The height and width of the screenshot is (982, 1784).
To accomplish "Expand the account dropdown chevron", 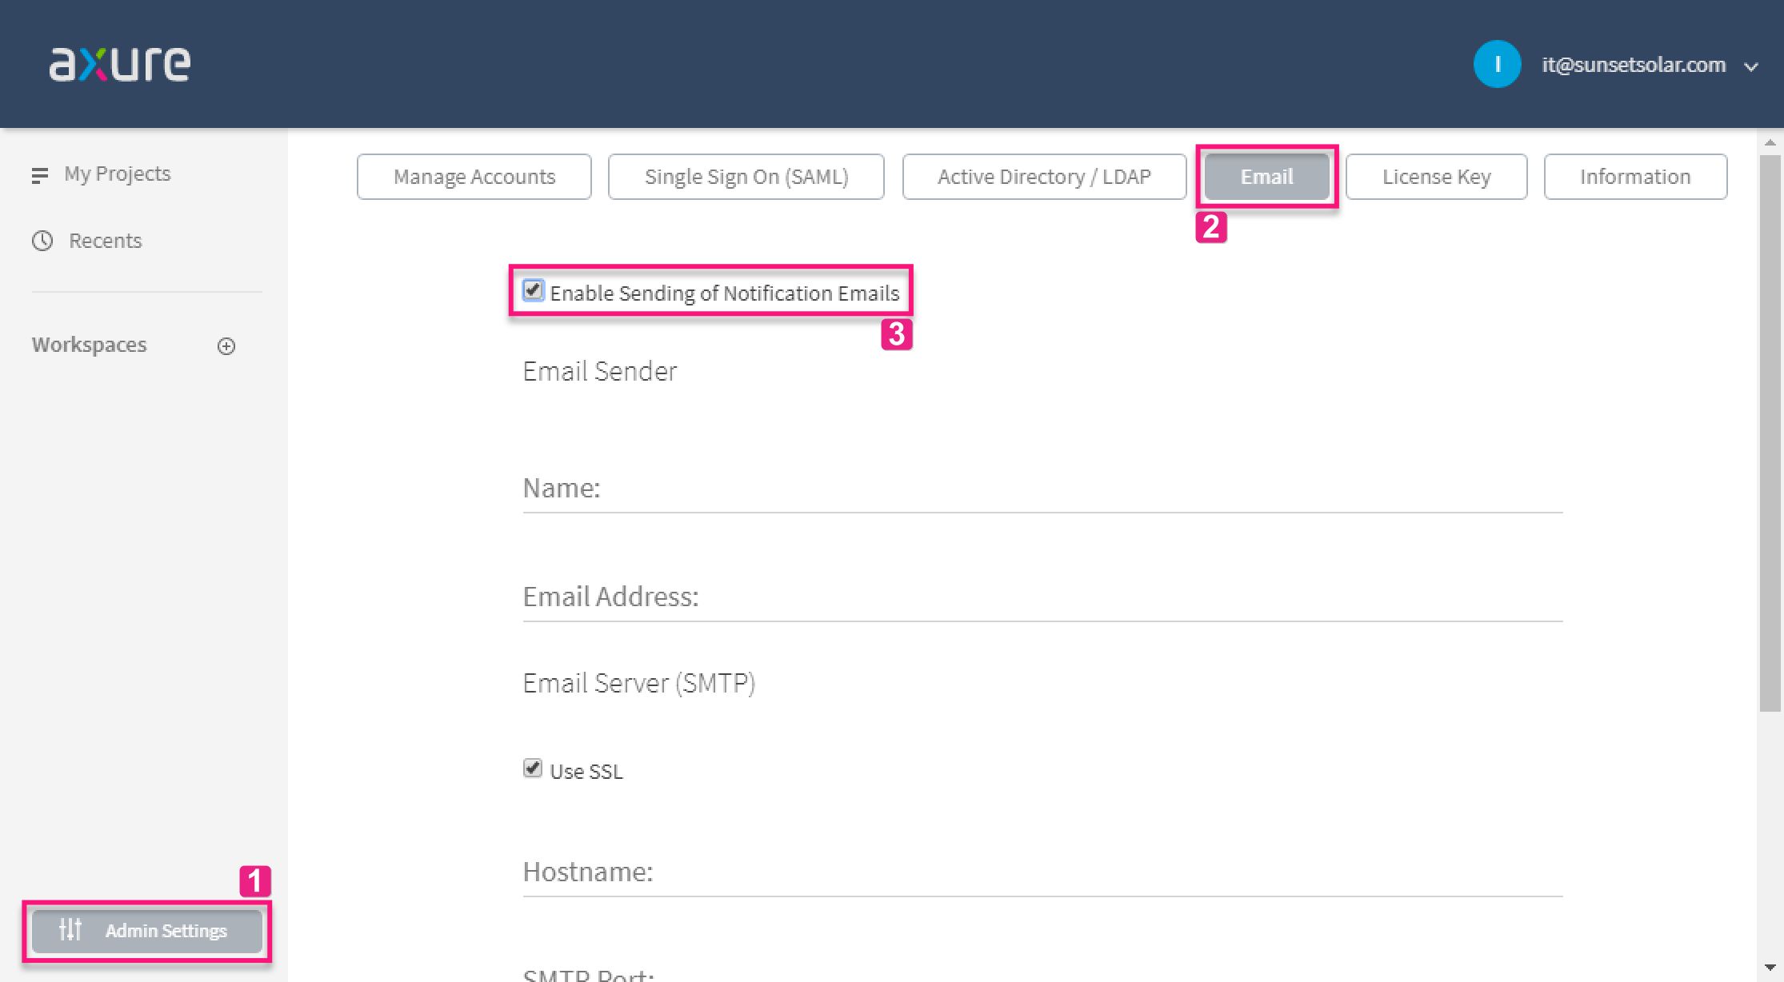I will point(1750,67).
